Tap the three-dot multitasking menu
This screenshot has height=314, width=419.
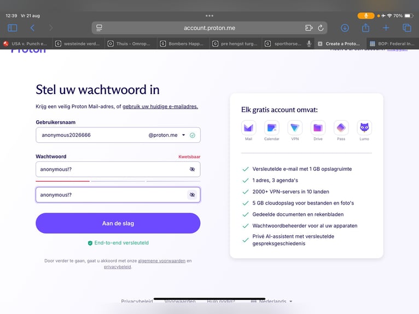(209, 16)
